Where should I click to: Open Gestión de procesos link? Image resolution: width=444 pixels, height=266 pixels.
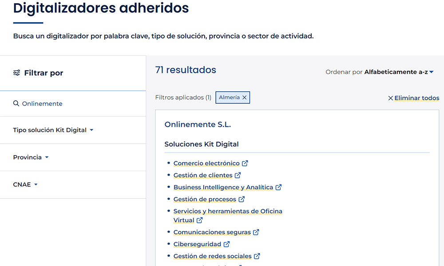205,199
